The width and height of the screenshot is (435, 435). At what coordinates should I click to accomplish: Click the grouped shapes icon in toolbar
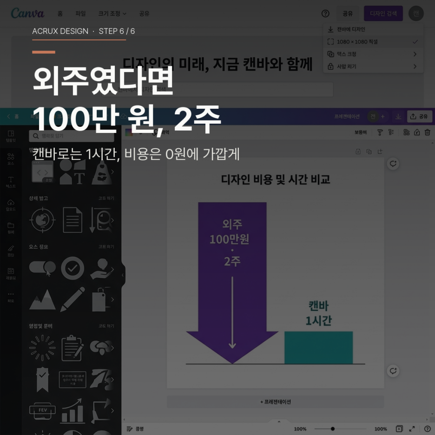coord(406,132)
